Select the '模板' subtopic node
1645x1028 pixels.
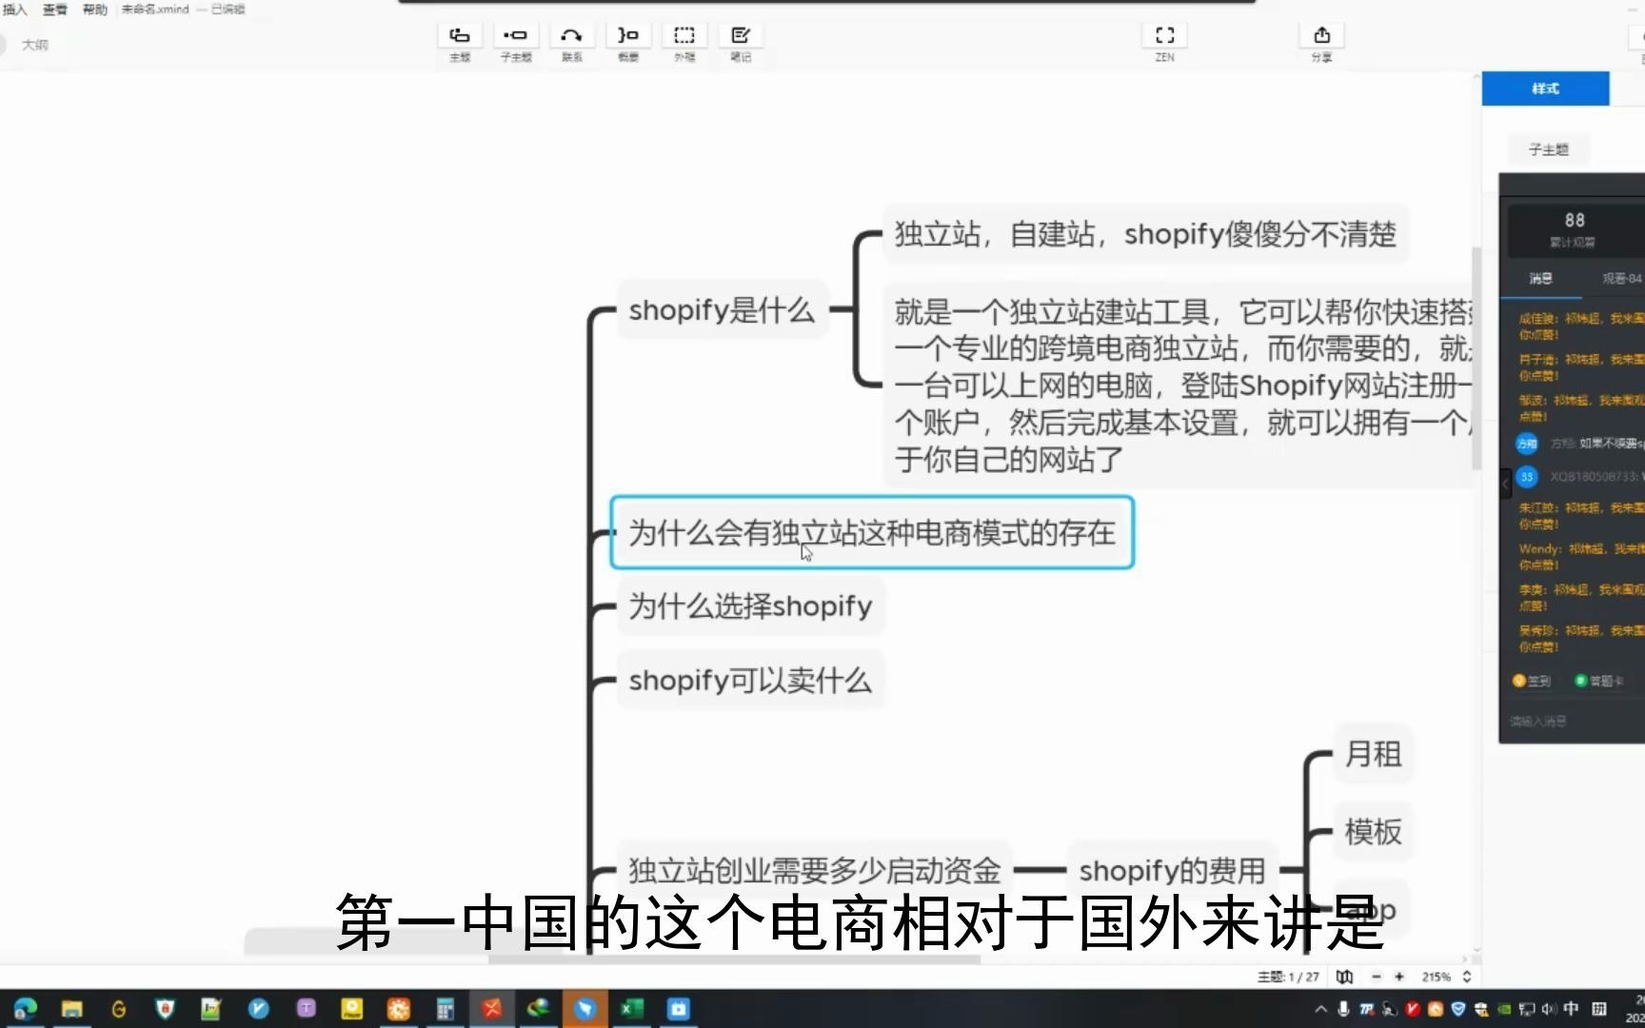[1373, 832]
